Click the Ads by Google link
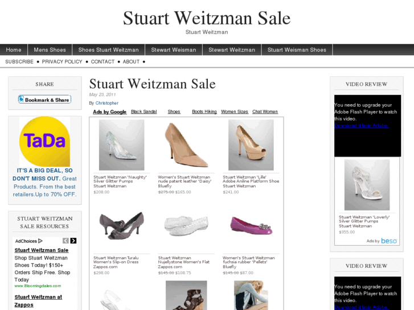 (x=109, y=112)
